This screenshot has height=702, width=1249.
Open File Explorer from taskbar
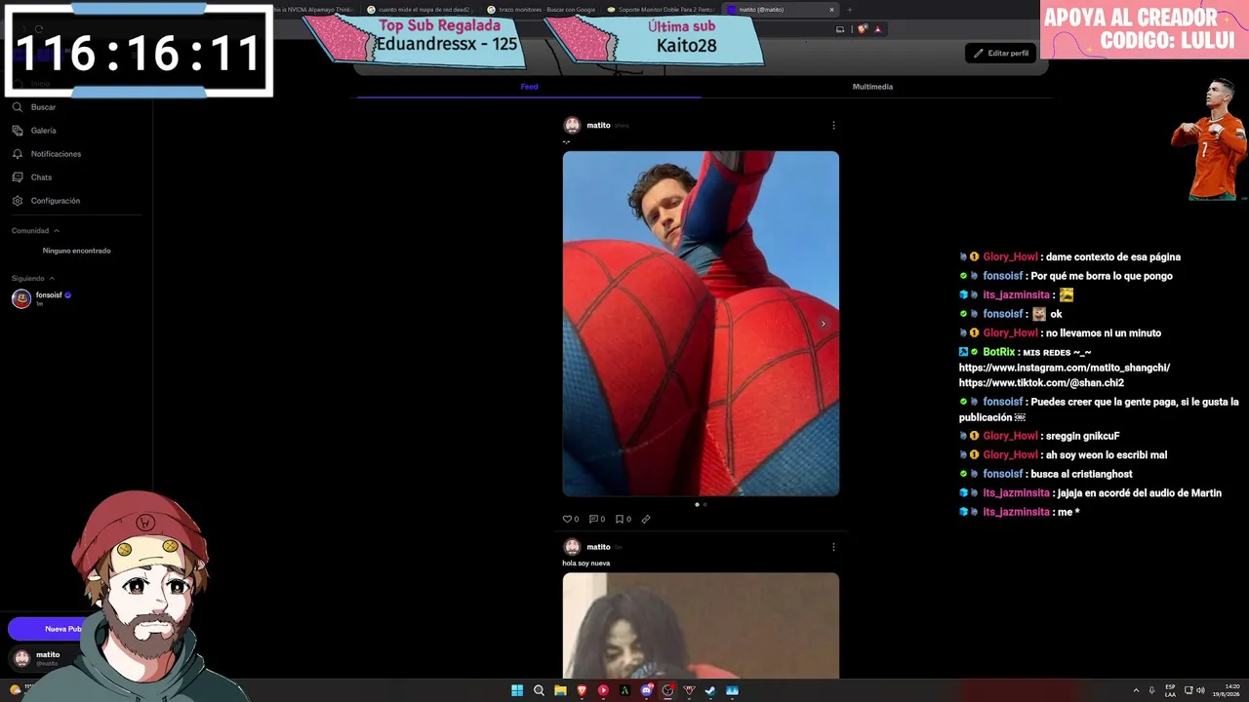pos(560,690)
